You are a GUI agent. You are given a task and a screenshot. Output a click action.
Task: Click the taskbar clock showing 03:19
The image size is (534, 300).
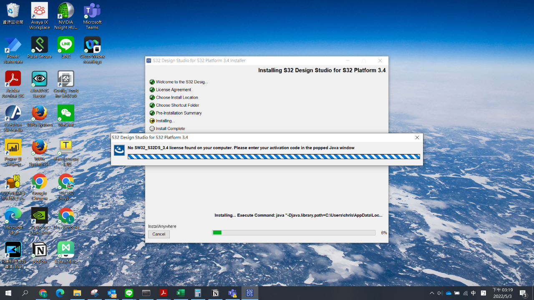(502, 293)
